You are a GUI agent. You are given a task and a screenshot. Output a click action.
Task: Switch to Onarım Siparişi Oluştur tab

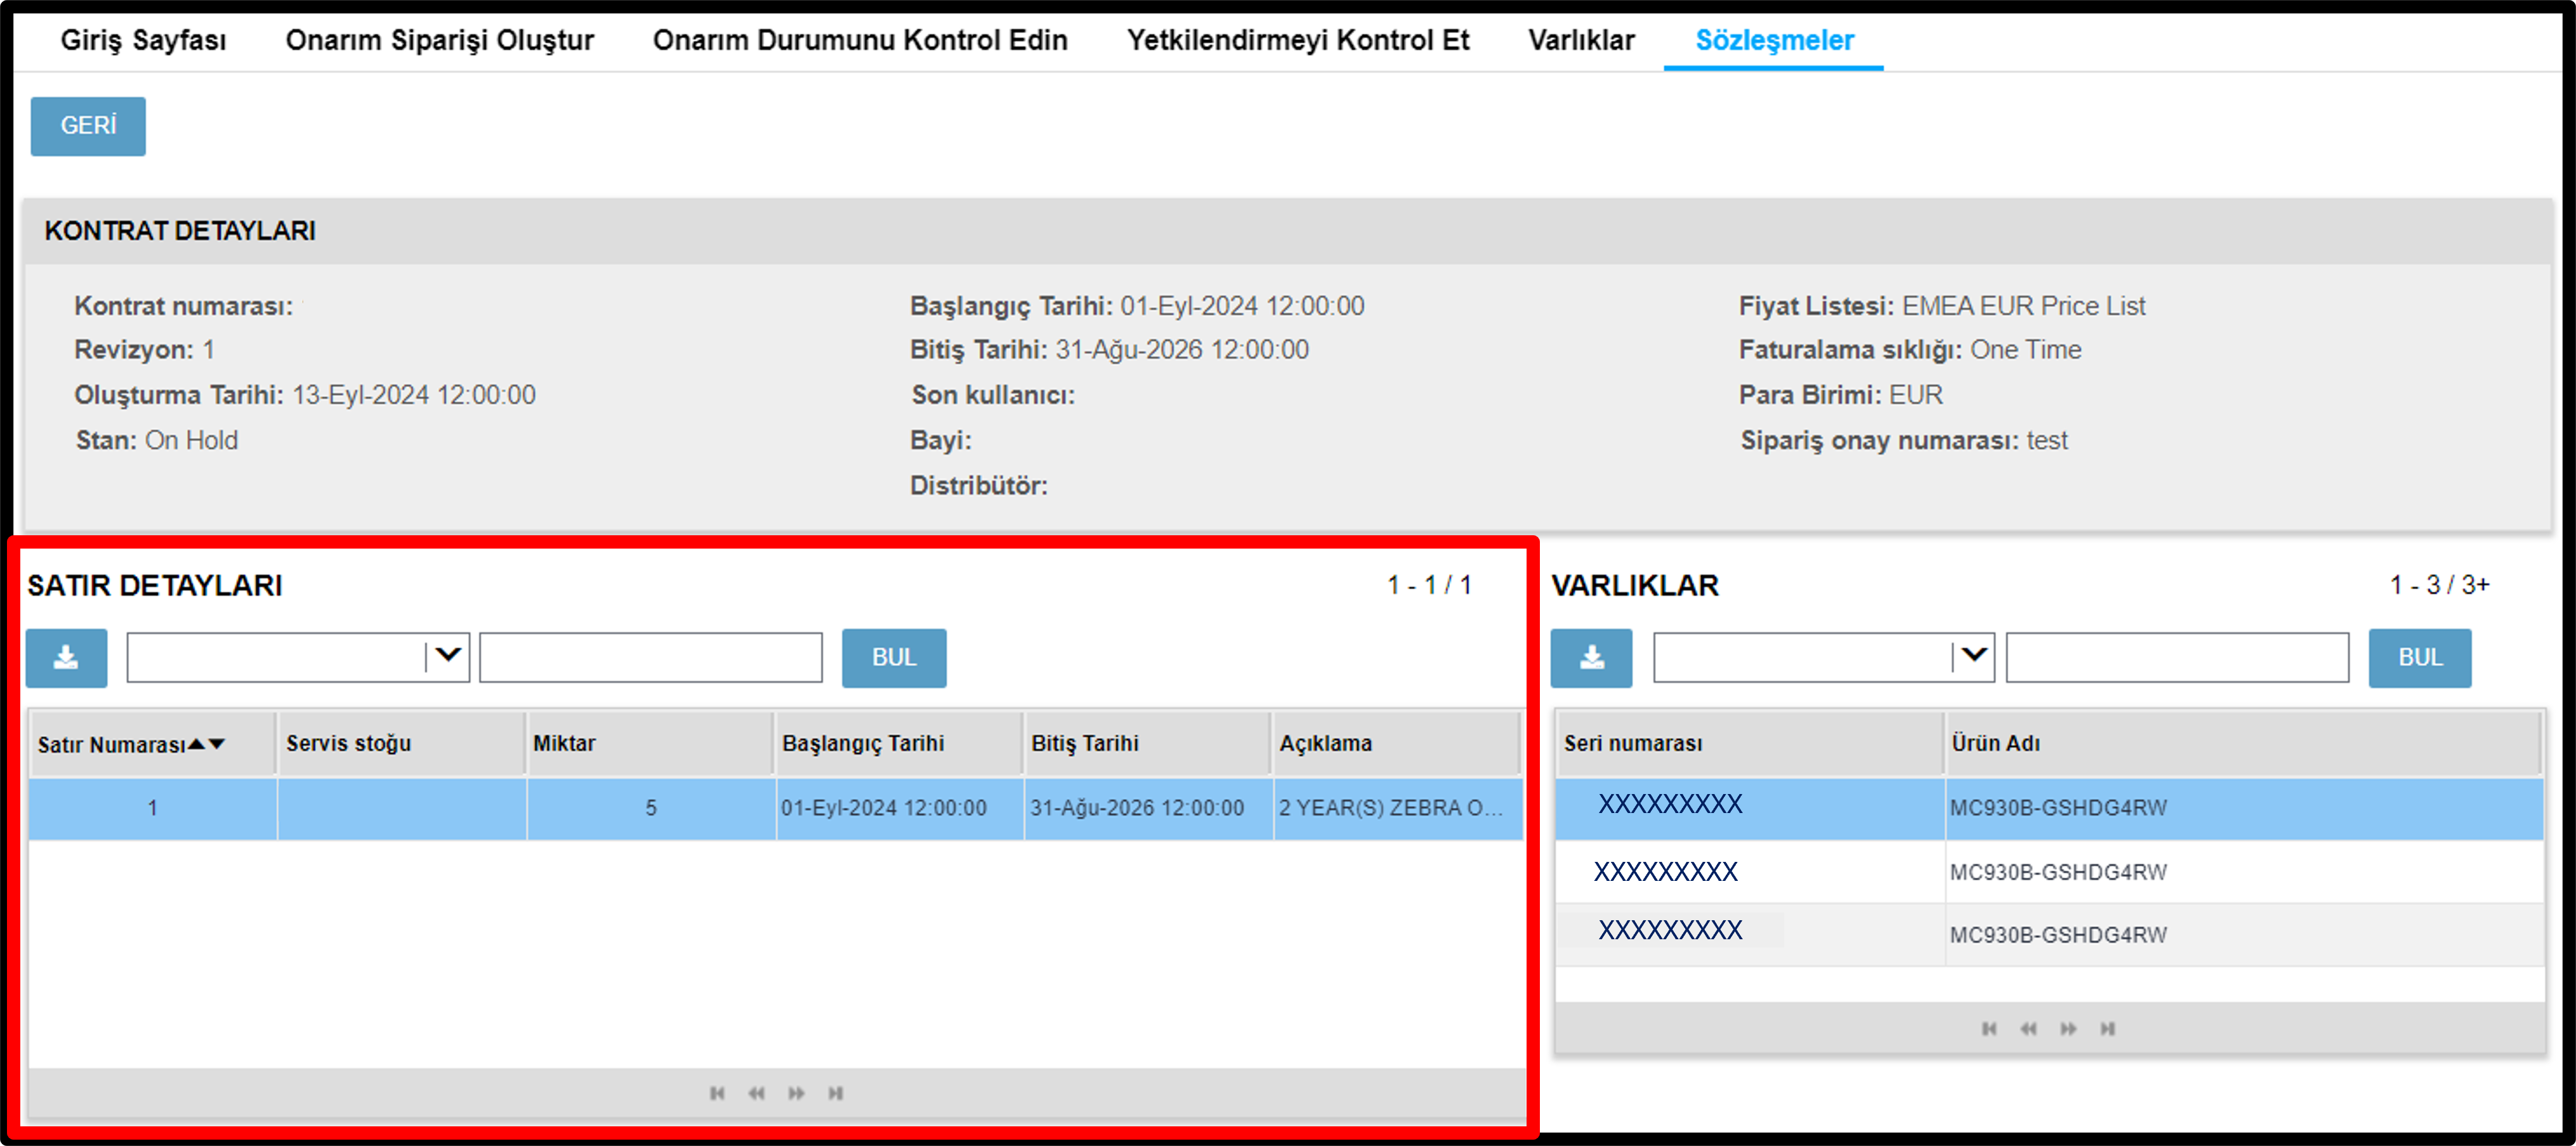pos(440,40)
